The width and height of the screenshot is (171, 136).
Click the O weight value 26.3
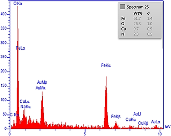point(137,24)
